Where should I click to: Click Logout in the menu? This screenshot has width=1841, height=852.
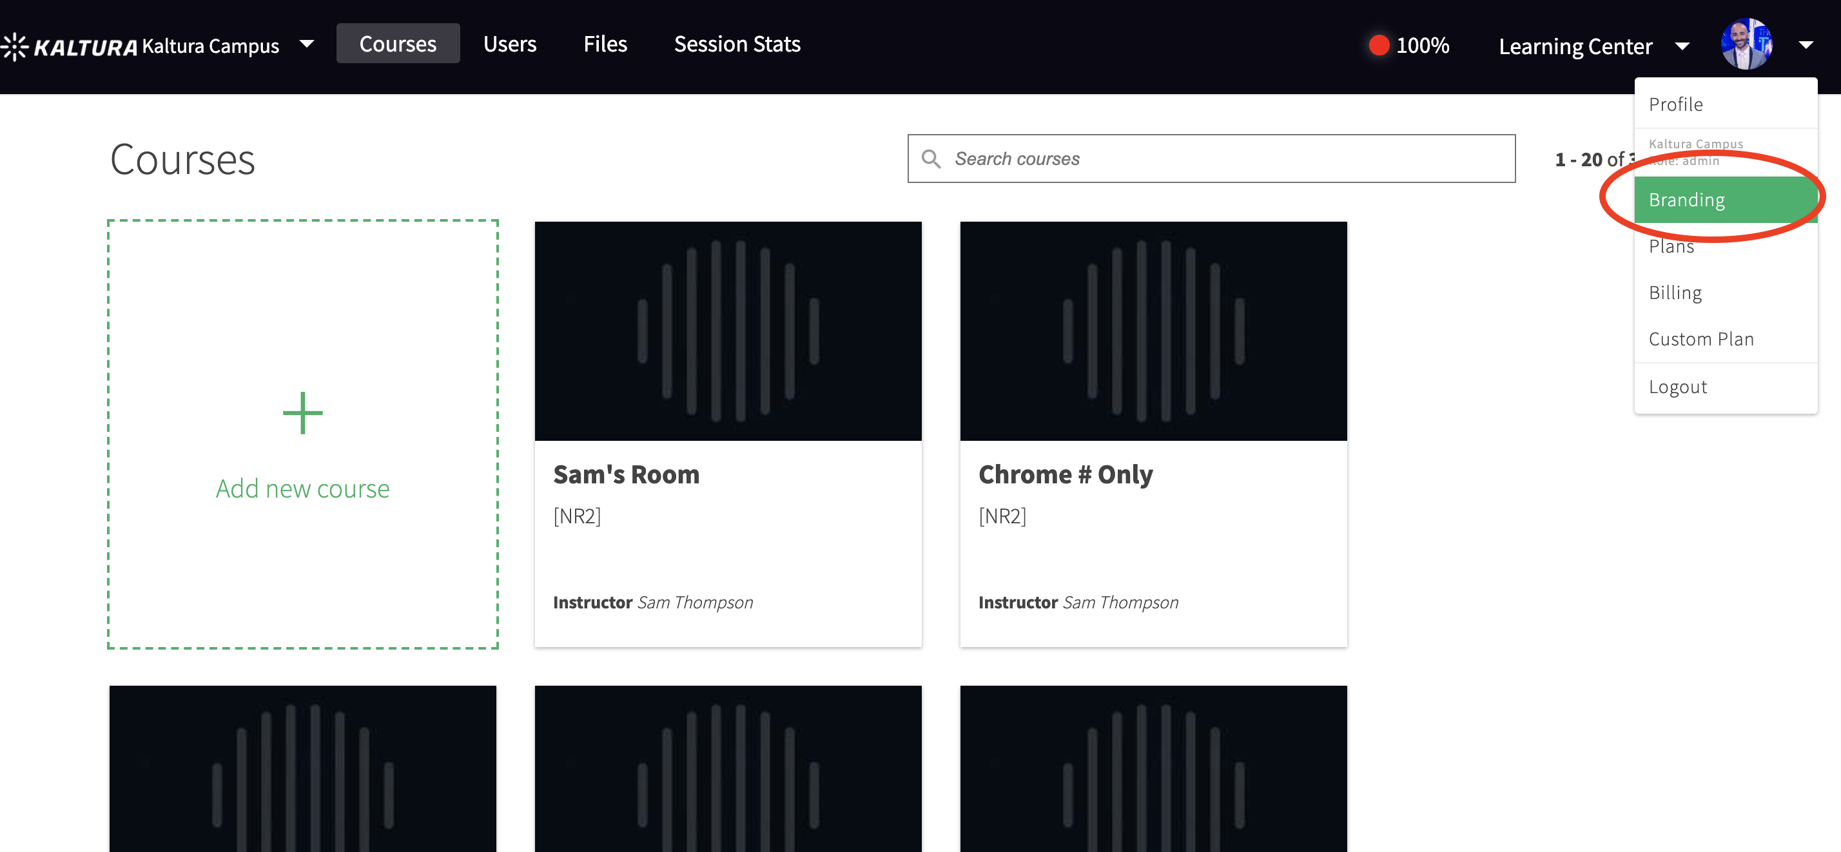click(1677, 387)
